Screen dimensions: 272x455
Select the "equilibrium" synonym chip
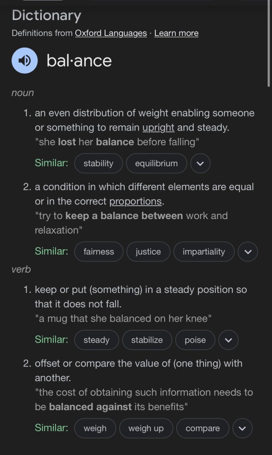click(x=156, y=164)
